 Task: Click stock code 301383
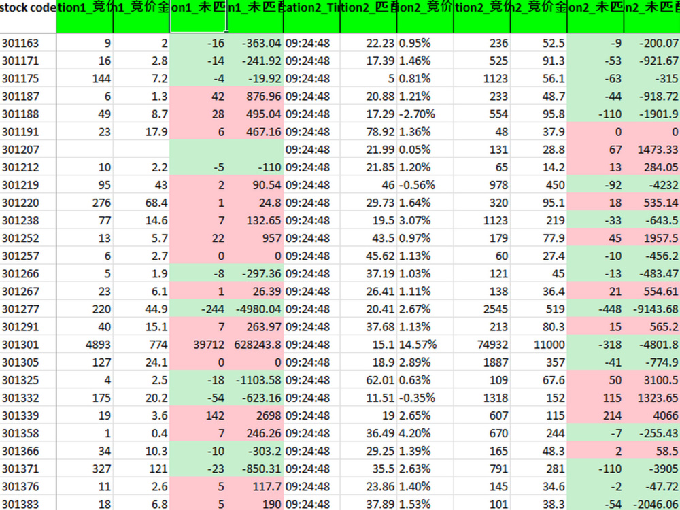28,503
